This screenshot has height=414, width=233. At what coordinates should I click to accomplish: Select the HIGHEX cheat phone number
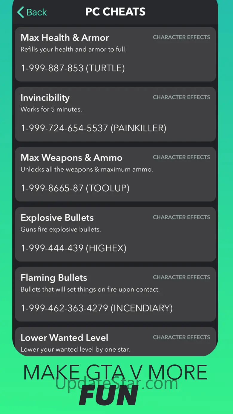click(73, 248)
